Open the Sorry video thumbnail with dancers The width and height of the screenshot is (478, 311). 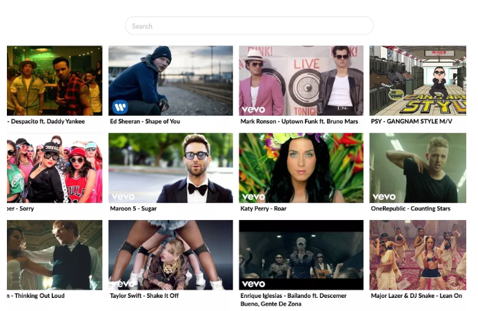coord(54,168)
